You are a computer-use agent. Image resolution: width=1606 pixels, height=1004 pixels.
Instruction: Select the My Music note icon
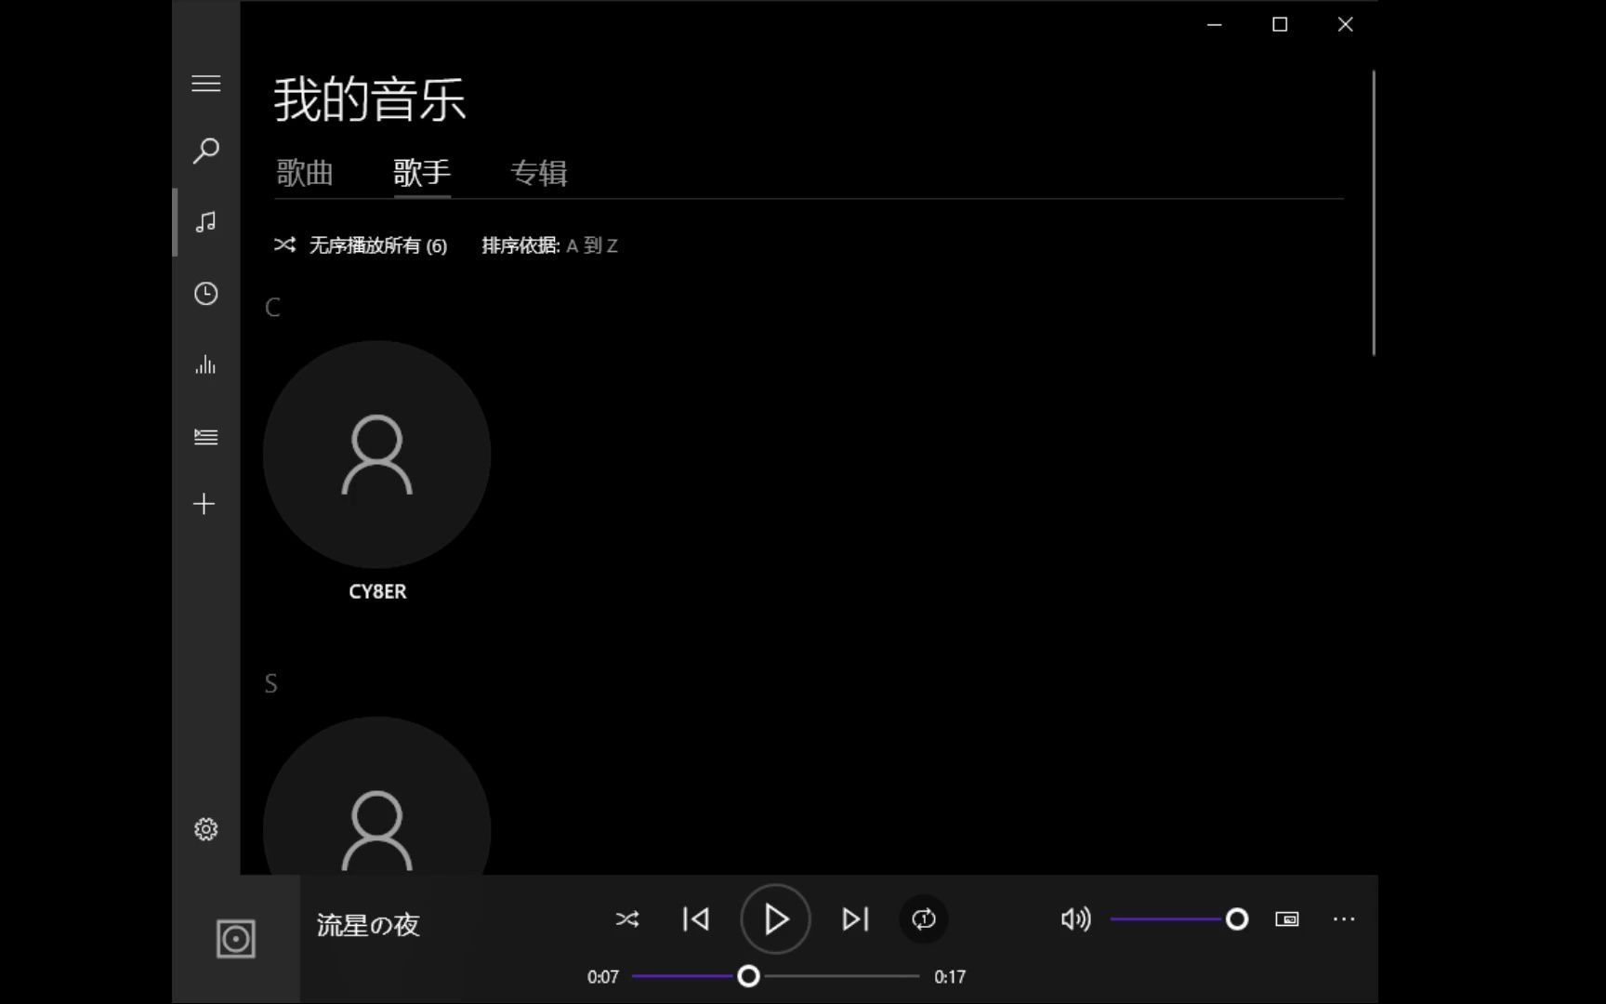(x=205, y=222)
